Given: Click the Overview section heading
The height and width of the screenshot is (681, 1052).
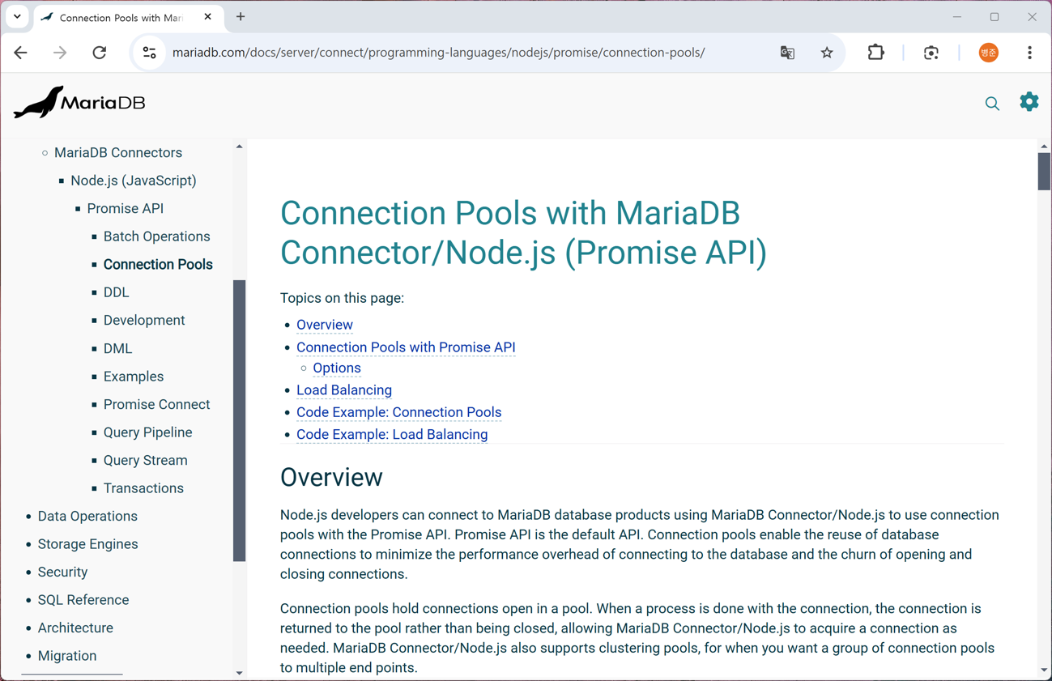Looking at the screenshot, I should click(x=331, y=478).
